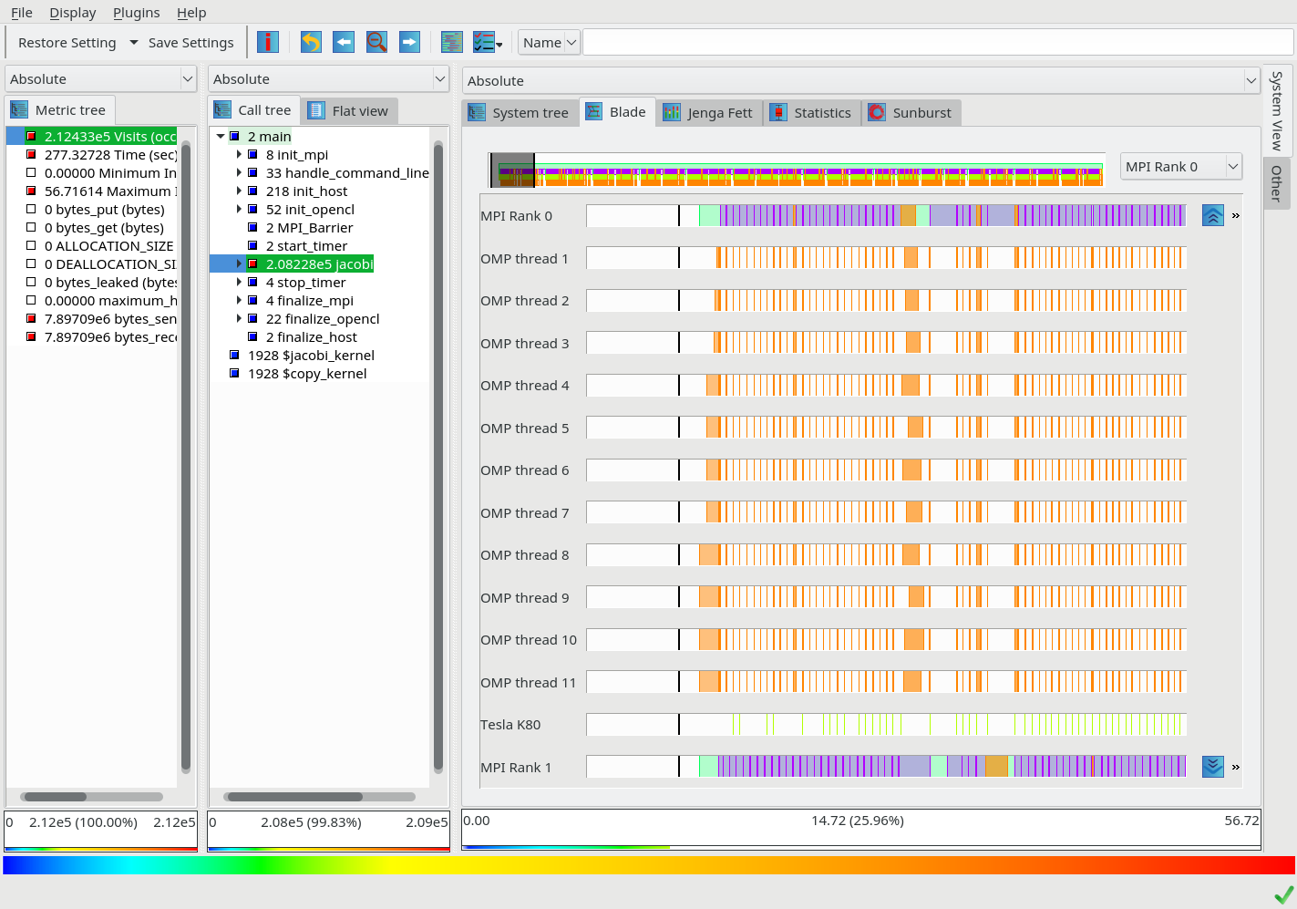Click the green checkmark status icon
The height and width of the screenshot is (909, 1297).
(x=1283, y=894)
